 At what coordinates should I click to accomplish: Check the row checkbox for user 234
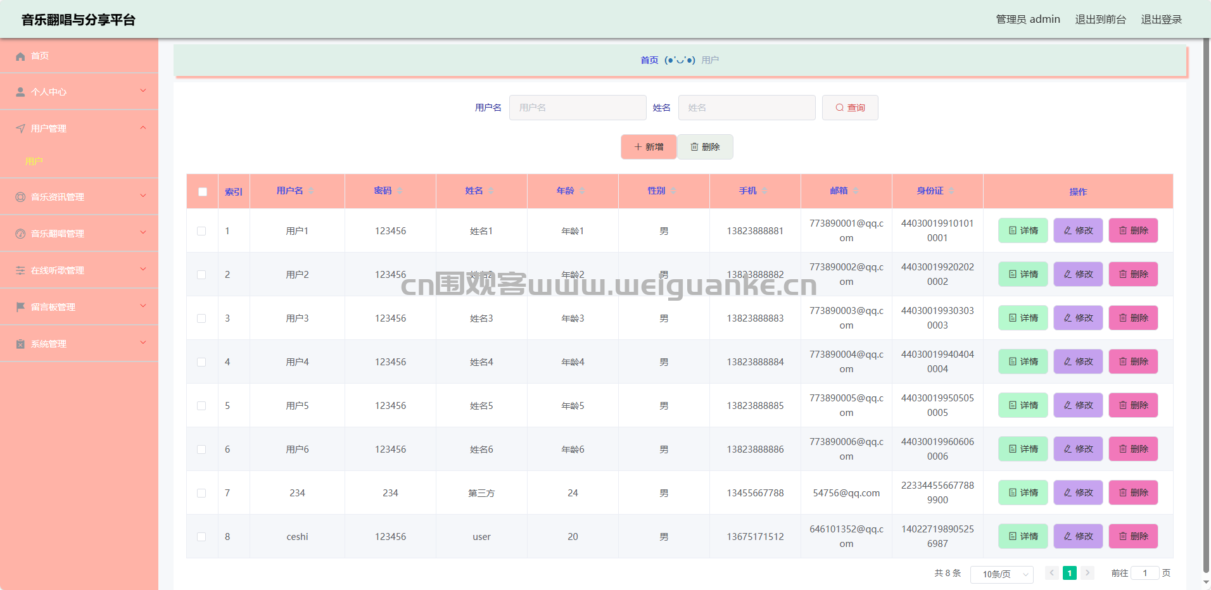pos(201,493)
